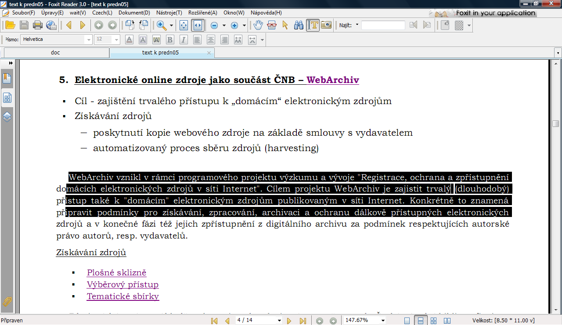The image size is (562, 325).
Task: Open the Soubor menu
Action: [x=25, y=13]
